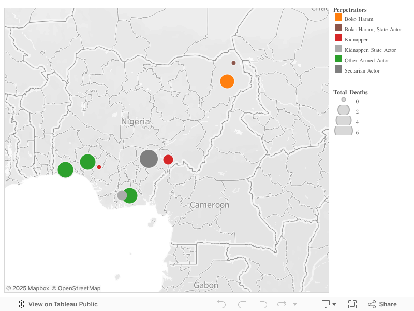Enter full screen mode
Screen dimensions: 414x311
click(x=352, y=304)
